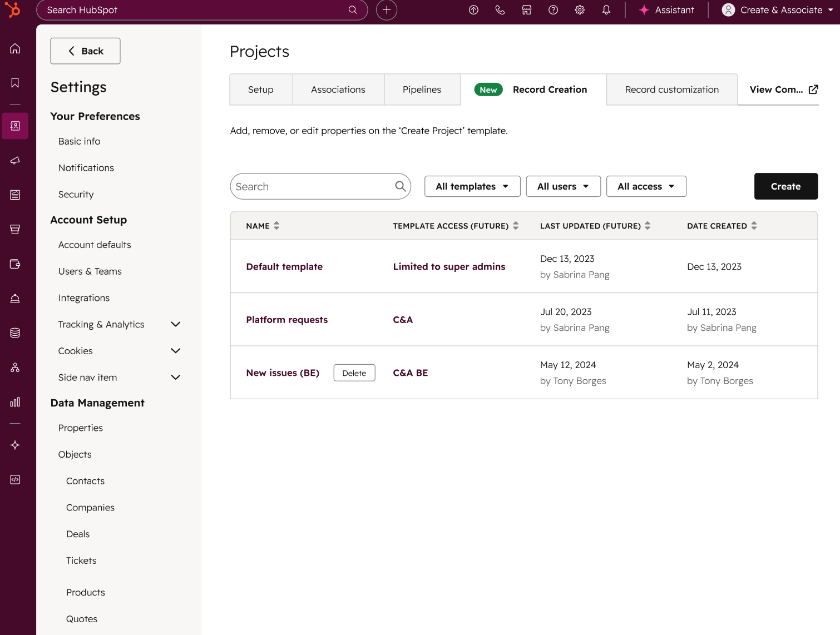This screenshot has width=840, height=635.
Task: Click the upgrade arrow icon in top bar
Action: (473, 9)
